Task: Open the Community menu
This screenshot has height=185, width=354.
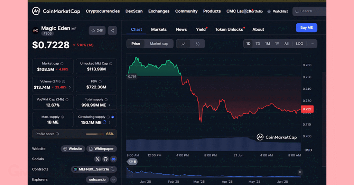Action: pos(186,11)
